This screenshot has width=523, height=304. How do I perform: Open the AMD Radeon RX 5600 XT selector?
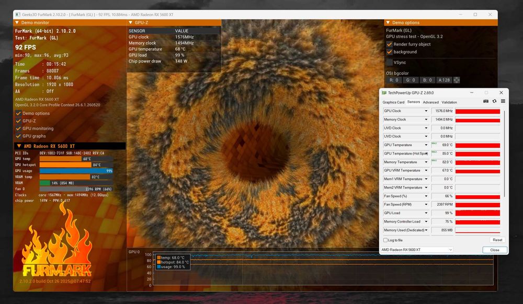coord(417,250)
